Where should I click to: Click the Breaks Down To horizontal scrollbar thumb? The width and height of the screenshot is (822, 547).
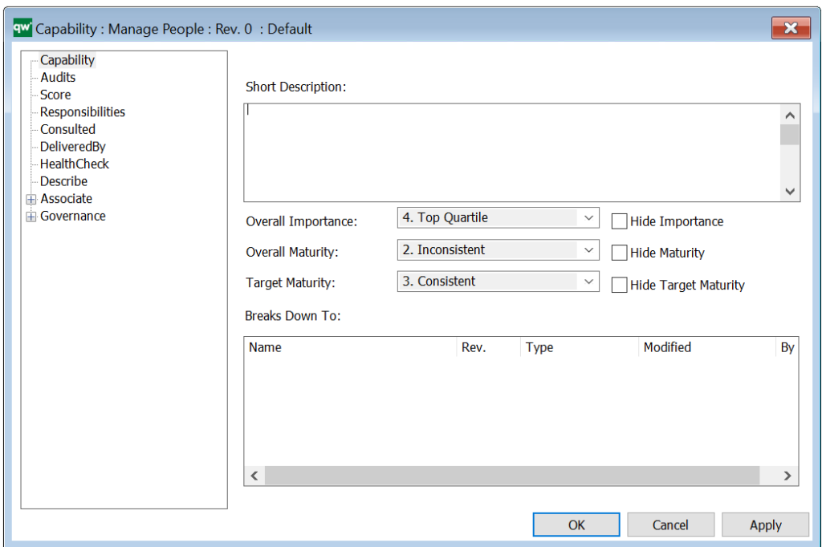[x=512, y=476]
